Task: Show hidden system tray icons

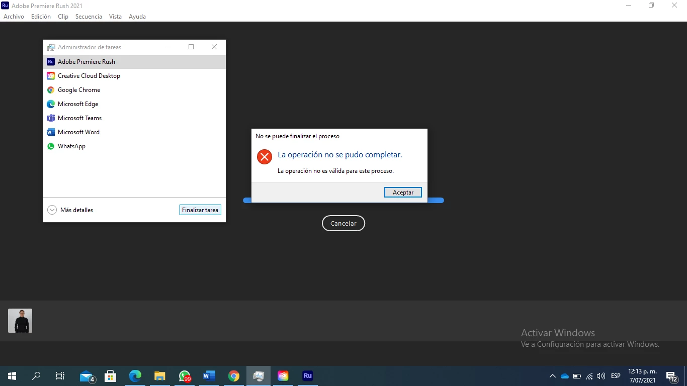Action: coord(553,376)
